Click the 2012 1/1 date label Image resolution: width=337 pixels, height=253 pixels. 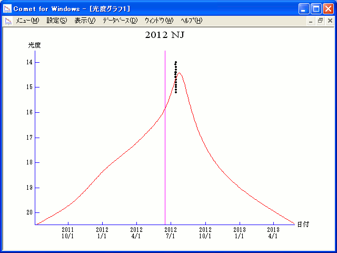tap(102, 233)
